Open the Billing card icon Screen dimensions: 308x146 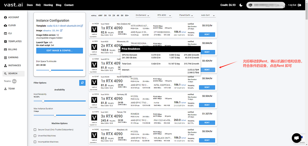[5, 50]
